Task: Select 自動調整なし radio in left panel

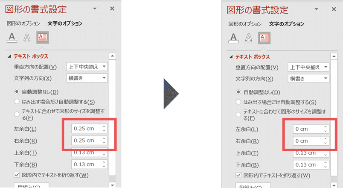Action: (17, 91)
